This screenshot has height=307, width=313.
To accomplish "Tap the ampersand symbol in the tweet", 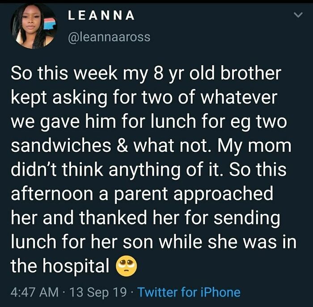I will tap(122, 146).
